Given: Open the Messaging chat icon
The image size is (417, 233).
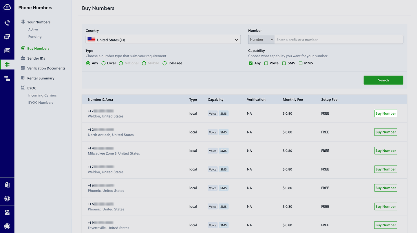Looking at the screenshot, I should click(x=7, y=37).
